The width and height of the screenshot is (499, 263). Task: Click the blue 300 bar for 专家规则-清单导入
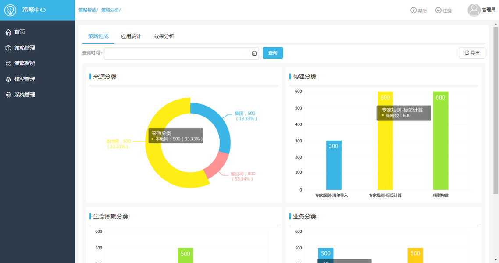pos(334,165)
